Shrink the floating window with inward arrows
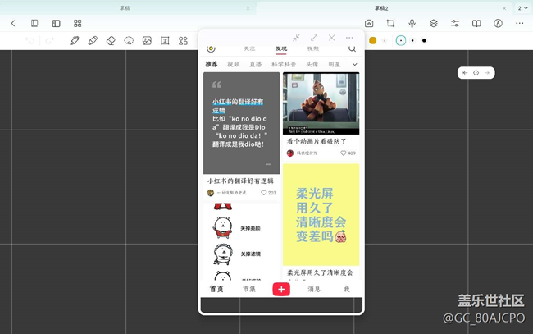Screen dimensions: 533x334 click(x=296, y=38)
